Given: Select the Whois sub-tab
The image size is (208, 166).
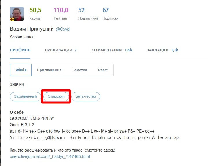Looking at the screenshot, I should (21, 70).
